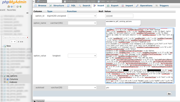Click the phpMyAdmin logo
Viewport: 180px width, 102px height.
coord(14,2)
